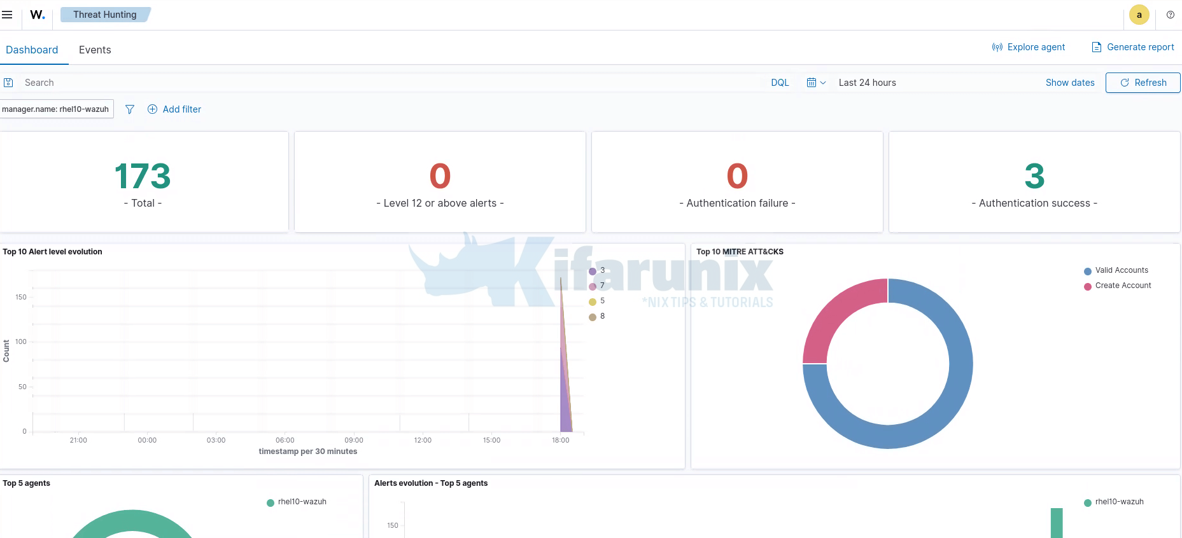Click the manager.name: rhel10-wazuh filter pill
This screenshot has height=538, width=1182.
[56, 109]
